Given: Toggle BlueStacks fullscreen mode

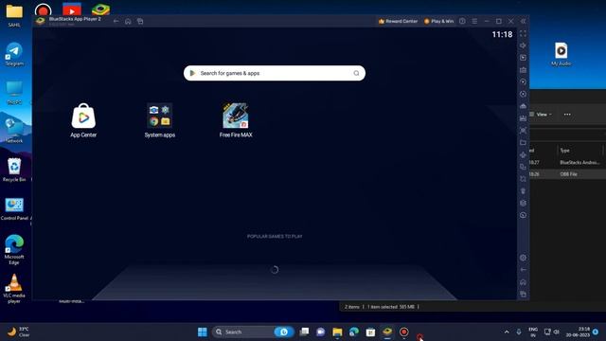Looking at the screenshot, I should (523, 34).
